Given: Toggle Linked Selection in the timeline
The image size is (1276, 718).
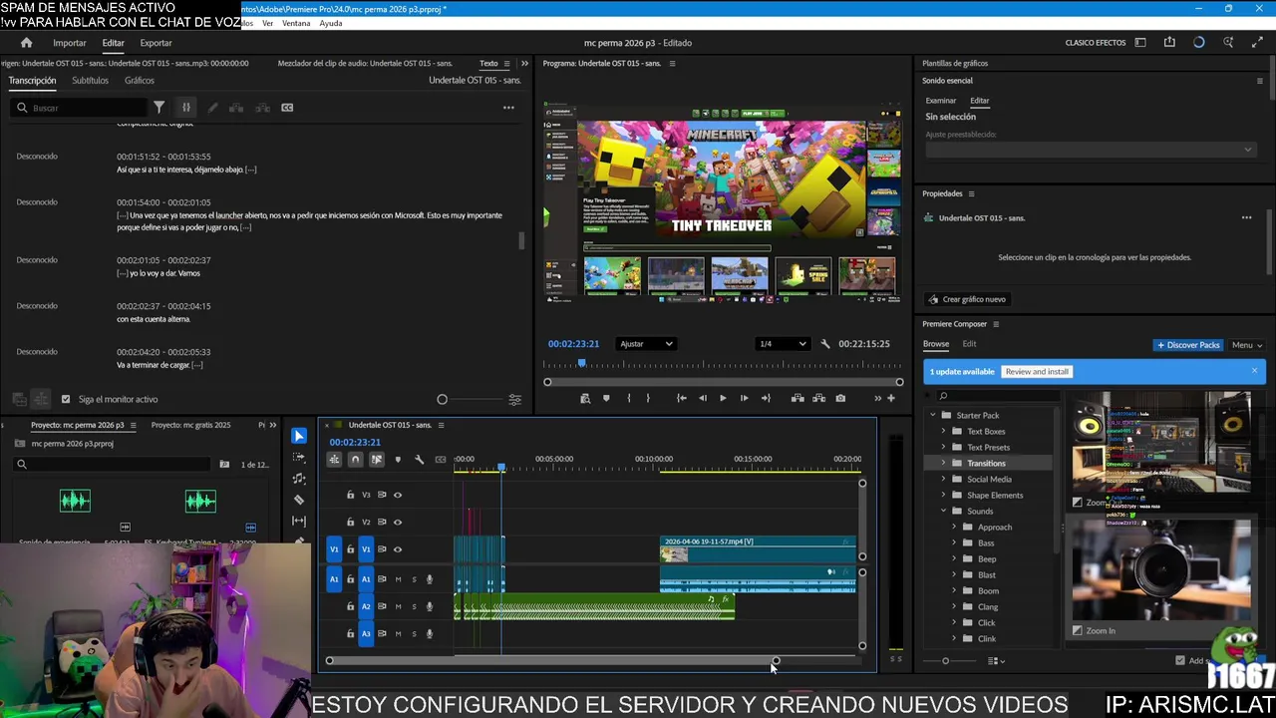Looking at the screenshot, I should tap(376, 460).
